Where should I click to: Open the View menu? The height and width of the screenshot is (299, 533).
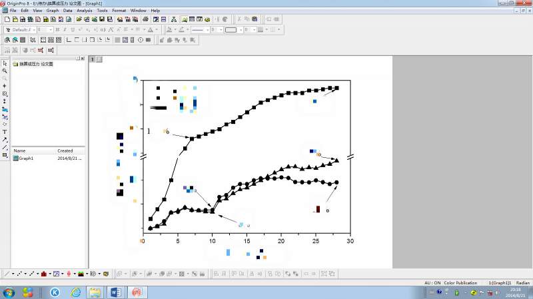tap(37, 11)
